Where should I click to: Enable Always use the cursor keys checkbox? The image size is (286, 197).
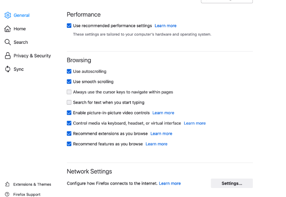tap(69, 92)
